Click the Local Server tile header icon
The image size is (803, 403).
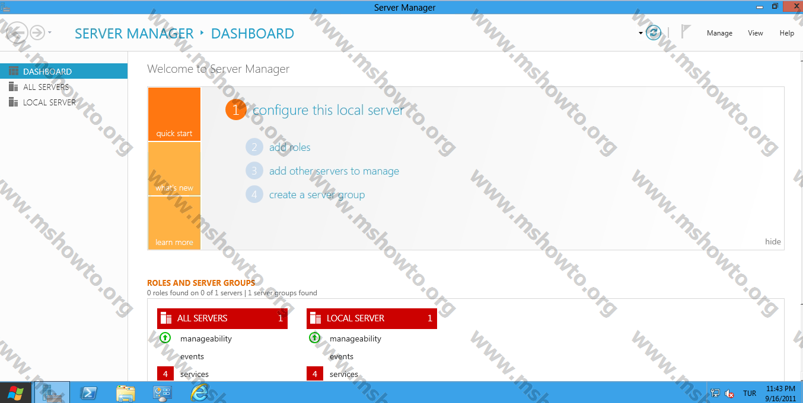click(316, 318)
